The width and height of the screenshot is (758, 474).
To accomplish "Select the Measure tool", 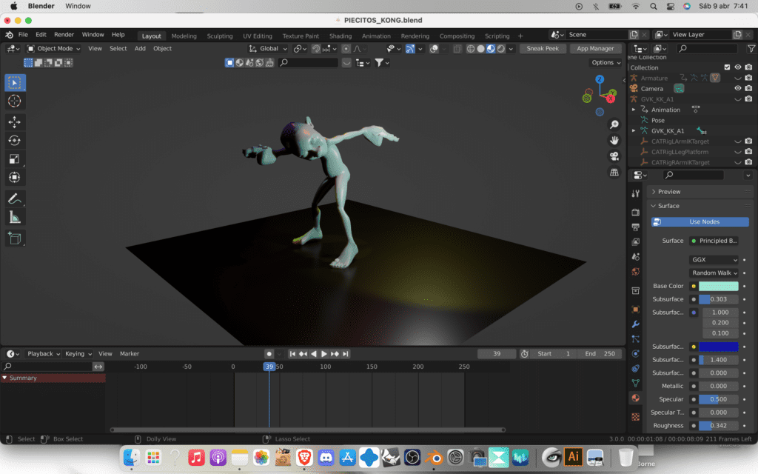I will coord(15,217).
